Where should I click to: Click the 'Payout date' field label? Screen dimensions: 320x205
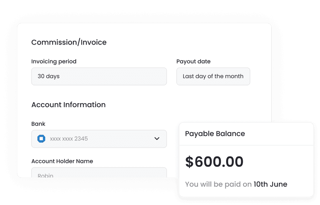[193, 62]
